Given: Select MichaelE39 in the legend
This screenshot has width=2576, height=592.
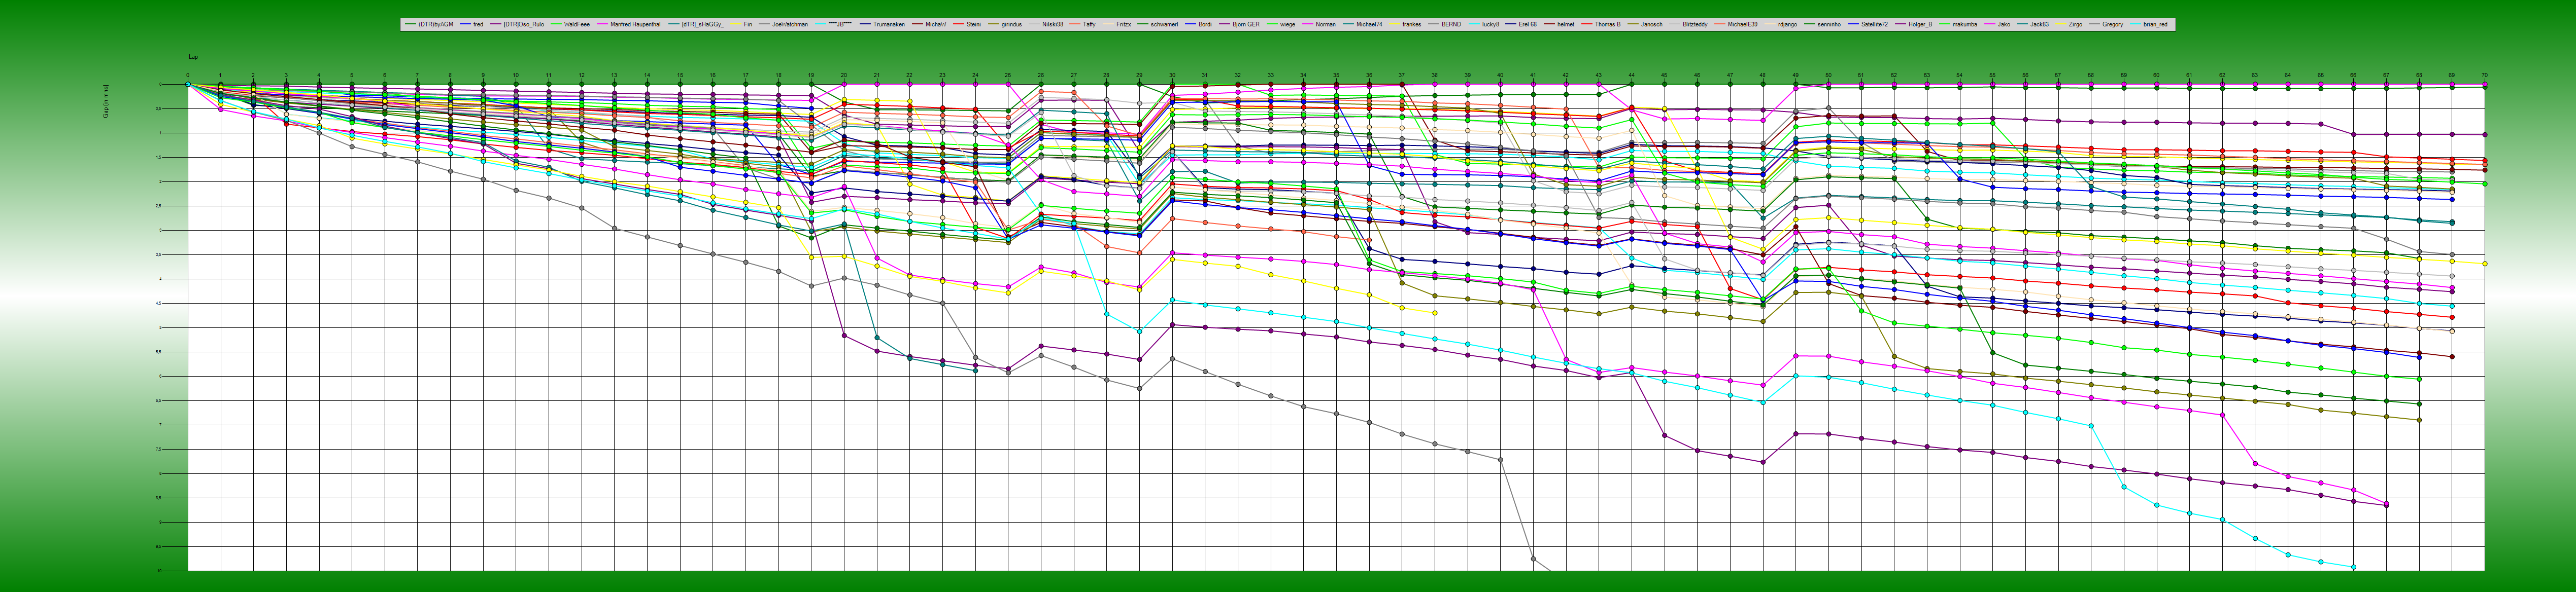Looking at the screenshot, I should tap(1743, 24).
